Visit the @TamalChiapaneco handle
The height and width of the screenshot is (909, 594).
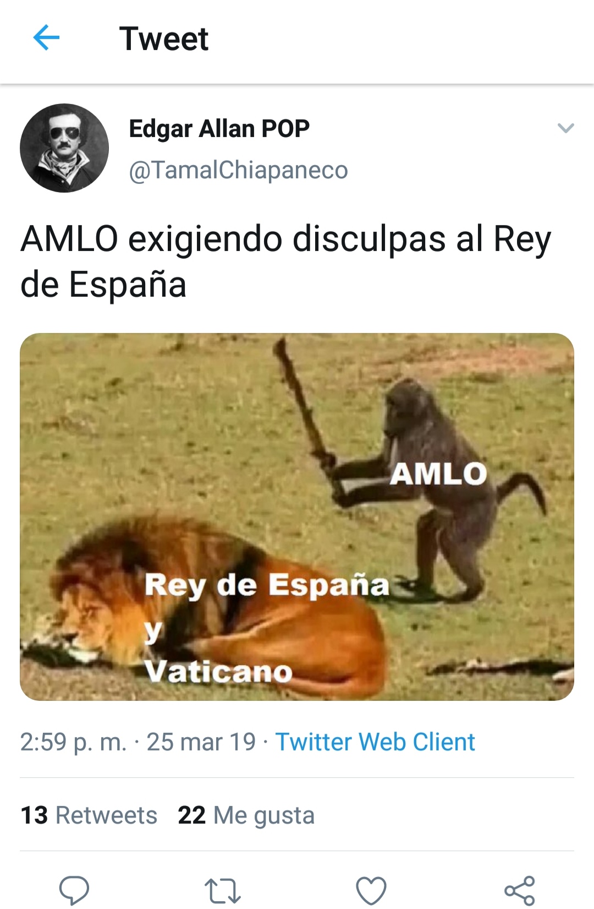[x=238, y=170]
